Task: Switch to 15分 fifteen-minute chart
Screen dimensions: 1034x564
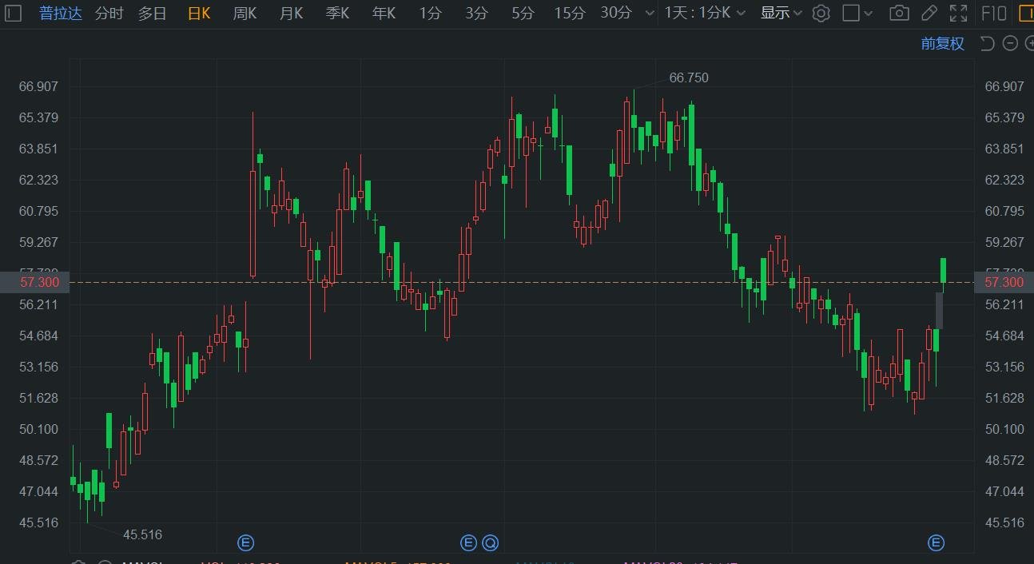Action: 570,13
